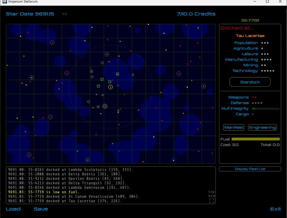
Task: Show the fleet list
Action: 250,169
